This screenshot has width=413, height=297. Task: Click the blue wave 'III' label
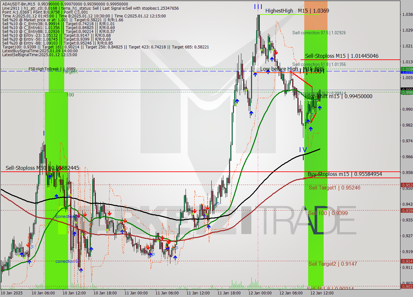pos(258,6)
